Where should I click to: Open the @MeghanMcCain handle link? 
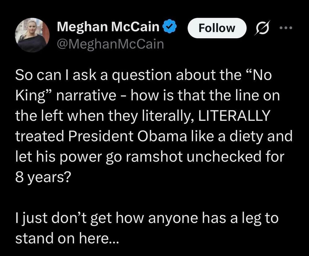110,44
